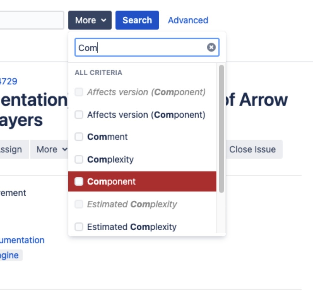Open the Advanced search link
The width and height of the screenshot is (313, 292).
[x=188, y=20]
